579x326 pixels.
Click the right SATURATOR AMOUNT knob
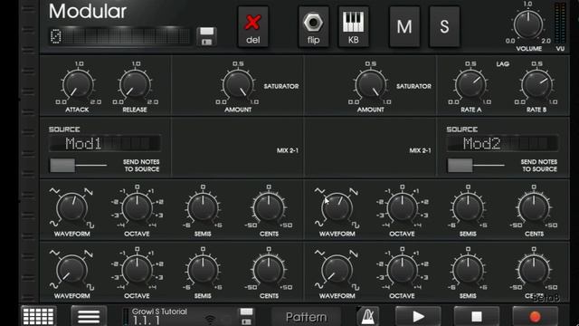(371, 84)
